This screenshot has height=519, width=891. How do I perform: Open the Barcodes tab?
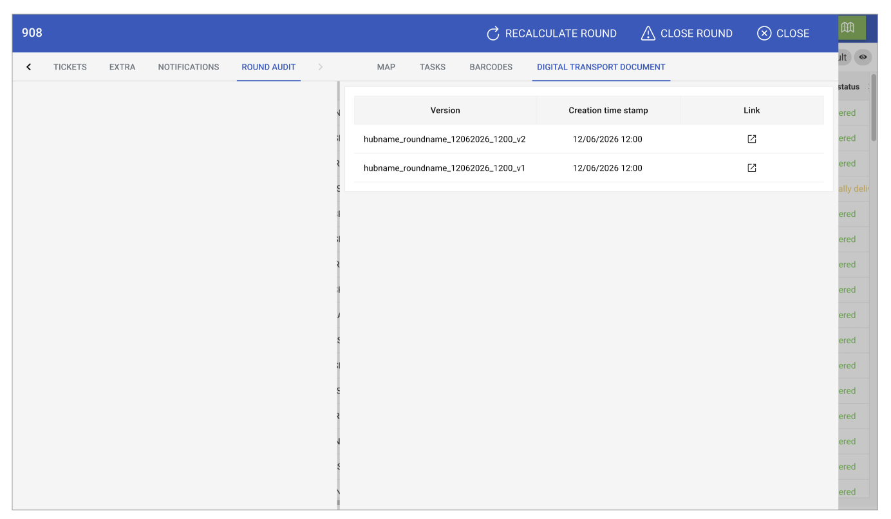tap(491, 67)
